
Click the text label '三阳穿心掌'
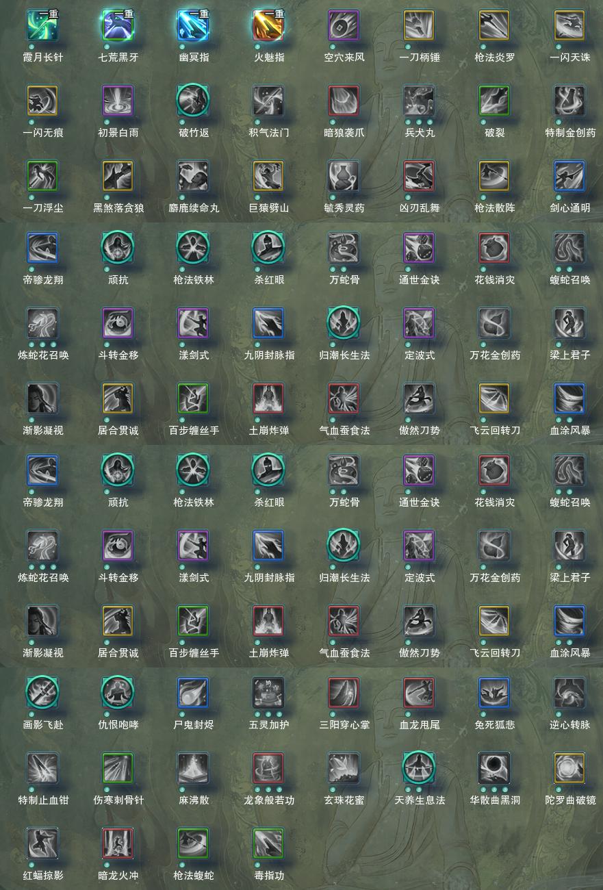click(344, 725)
